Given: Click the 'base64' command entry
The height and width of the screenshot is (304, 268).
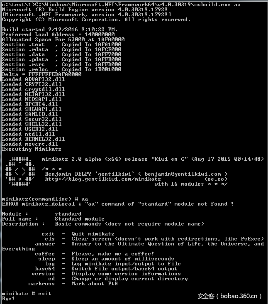Looking at the screenshot, I should 45,269.
